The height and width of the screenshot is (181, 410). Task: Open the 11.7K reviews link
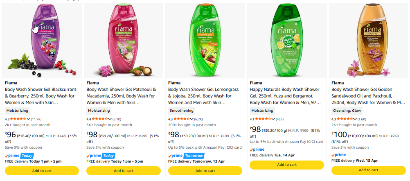[36, 119]
